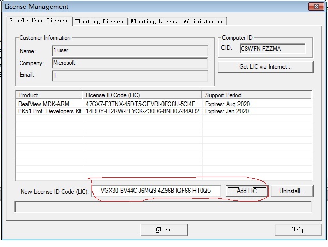The width and height of the screenshot is (328, 247).
Task: Focus the New License ID Code input
Action: click(156, 191)
